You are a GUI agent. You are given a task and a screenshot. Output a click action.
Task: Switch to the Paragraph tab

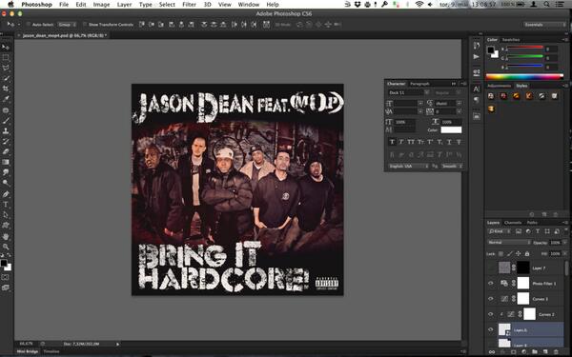click(x=419, y=84)
